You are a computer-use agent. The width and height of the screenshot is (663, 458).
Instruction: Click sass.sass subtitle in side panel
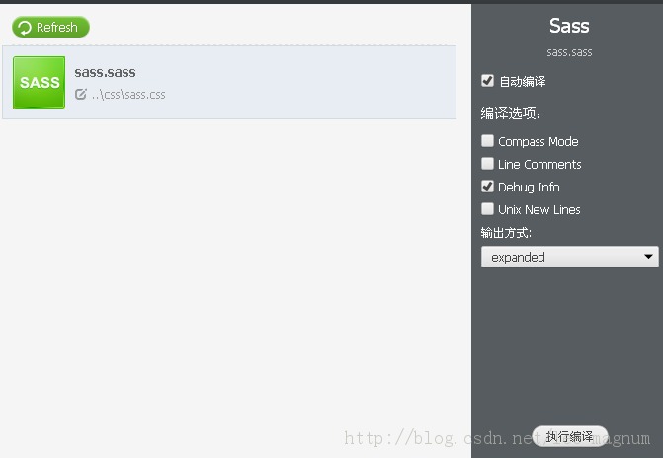(569, 52)
